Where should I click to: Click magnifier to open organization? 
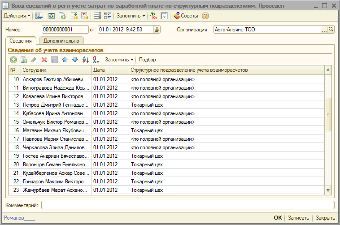coord(331,30)
